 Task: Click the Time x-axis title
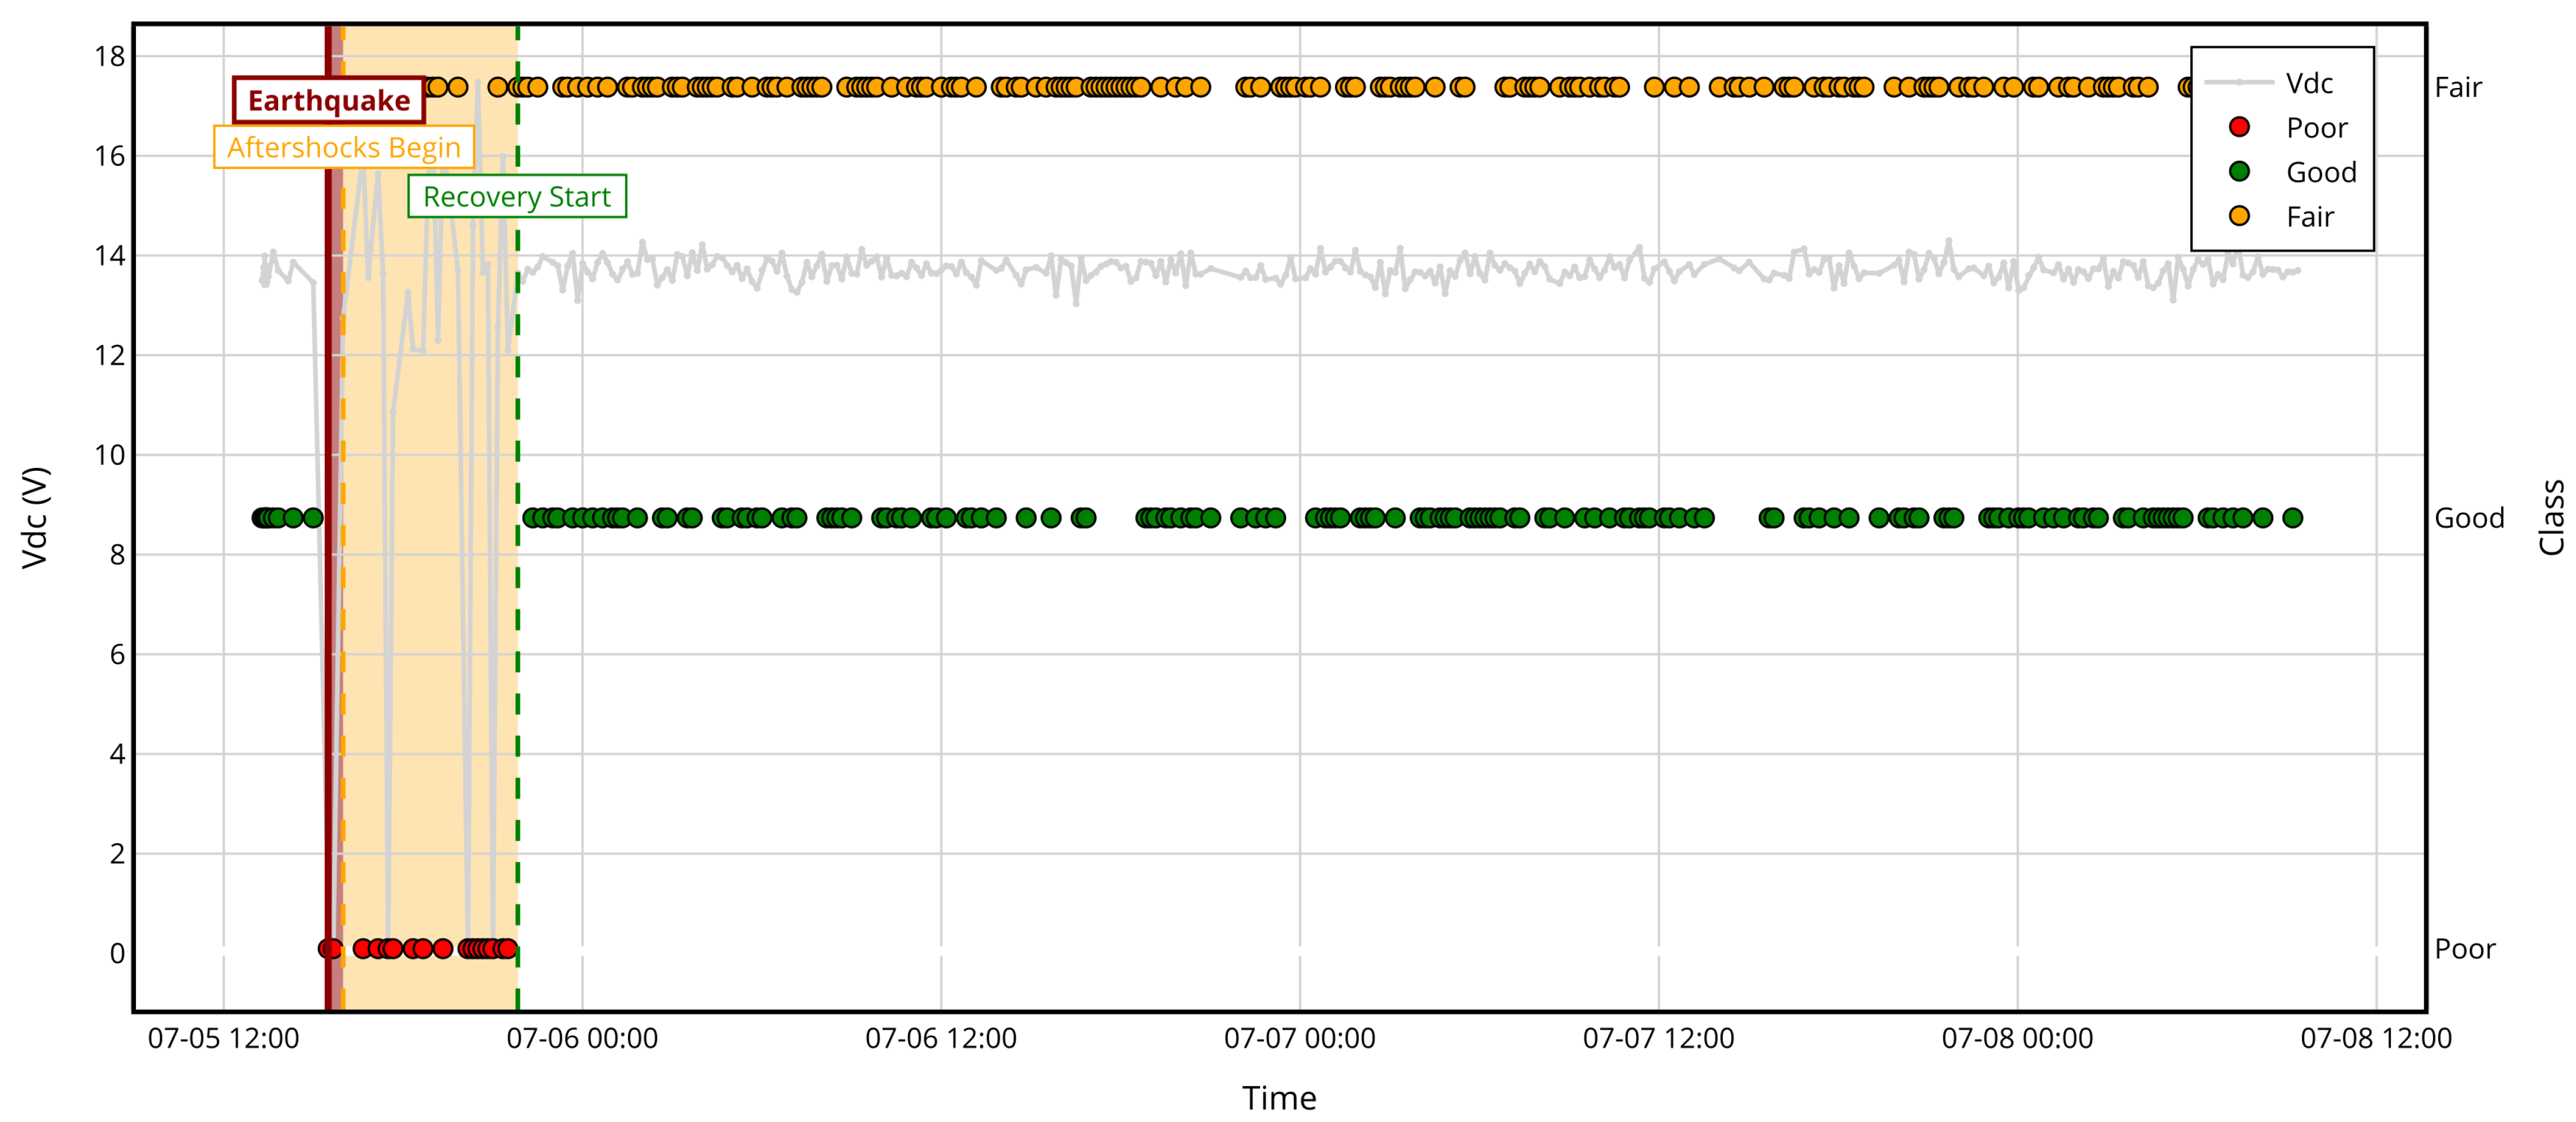click(x=1279, y=1099)
